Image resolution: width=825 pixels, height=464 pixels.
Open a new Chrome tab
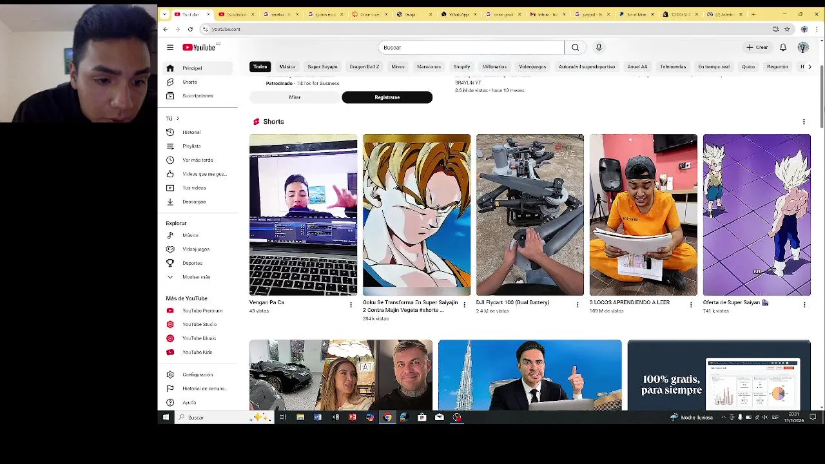point(753,14)
